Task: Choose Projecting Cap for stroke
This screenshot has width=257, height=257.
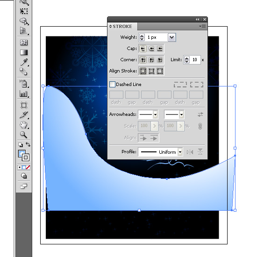Action: (x=160, y=49)
